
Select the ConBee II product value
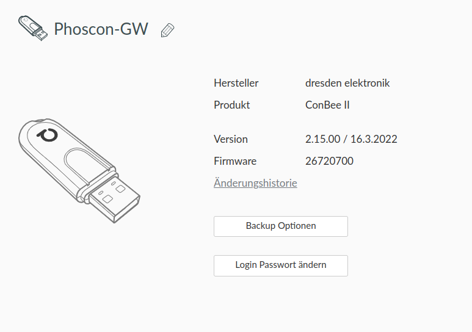[327, 105]
